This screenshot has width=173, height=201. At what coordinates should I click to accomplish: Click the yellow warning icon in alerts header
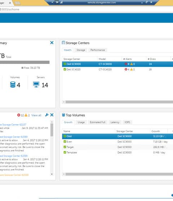[26, 115]
